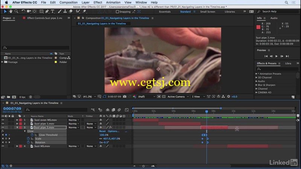This screenshot has height=169, width=301.
Task: Collapse the Glow effect properties
Action: click(x=25, y=131)
